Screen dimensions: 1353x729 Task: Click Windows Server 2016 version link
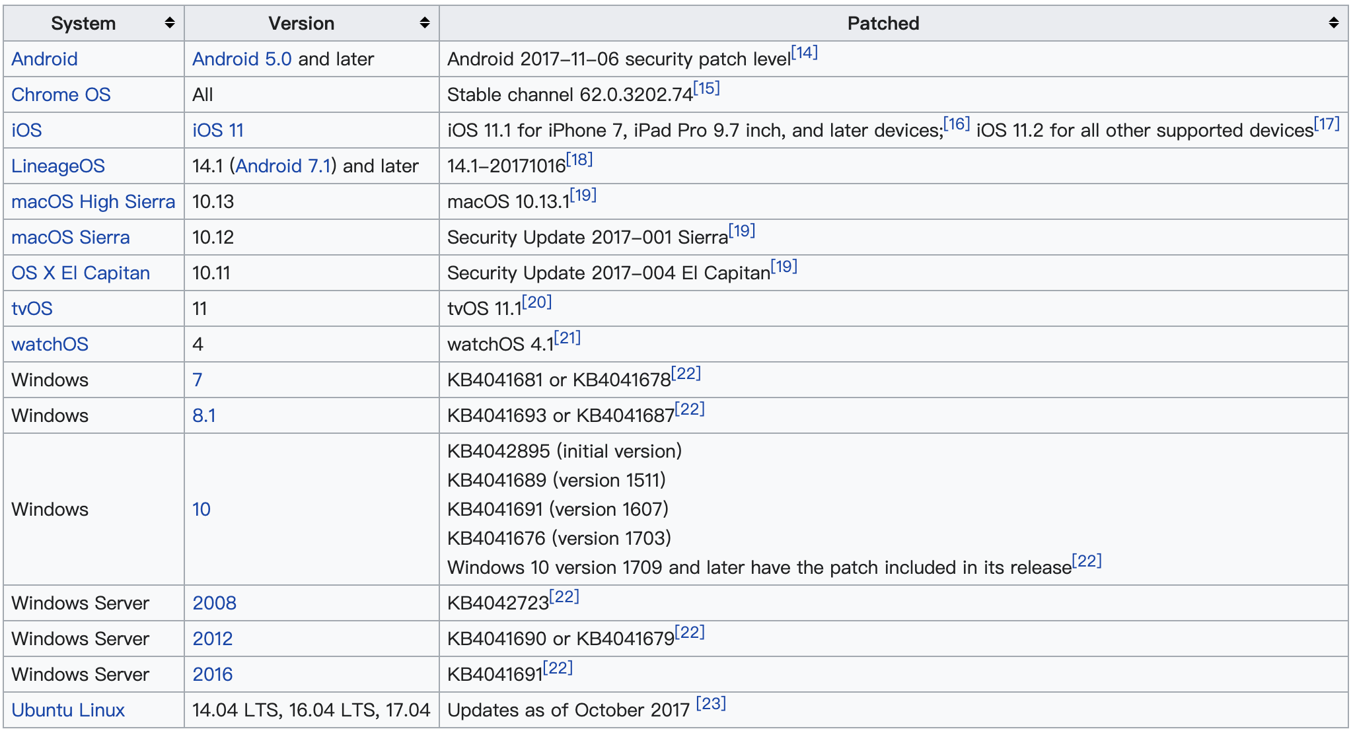click(213, 674)
